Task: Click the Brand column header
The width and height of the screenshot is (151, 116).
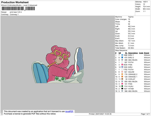Action: coord(146,53)
